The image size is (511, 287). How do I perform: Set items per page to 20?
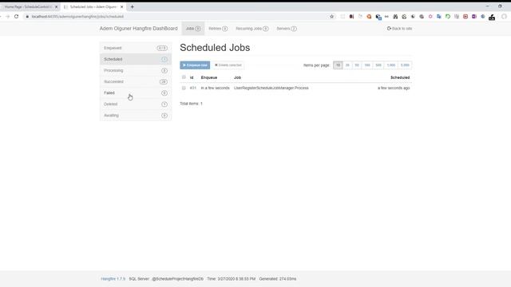tap(347, 65)
